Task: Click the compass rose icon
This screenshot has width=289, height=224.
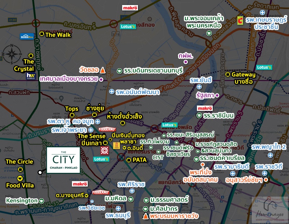Action: [x=12, y=54]
